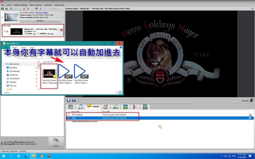
Task: Select The Dirty Dozen 720p-E... SRT file
Action: click(65, 74)
